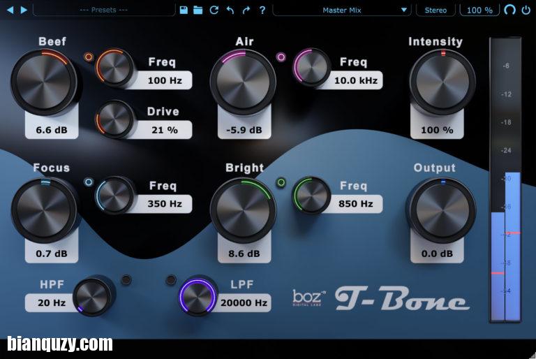The image size is (536, 359).
Task: Click the Drive 21 % value field
Action: (165, 130)
